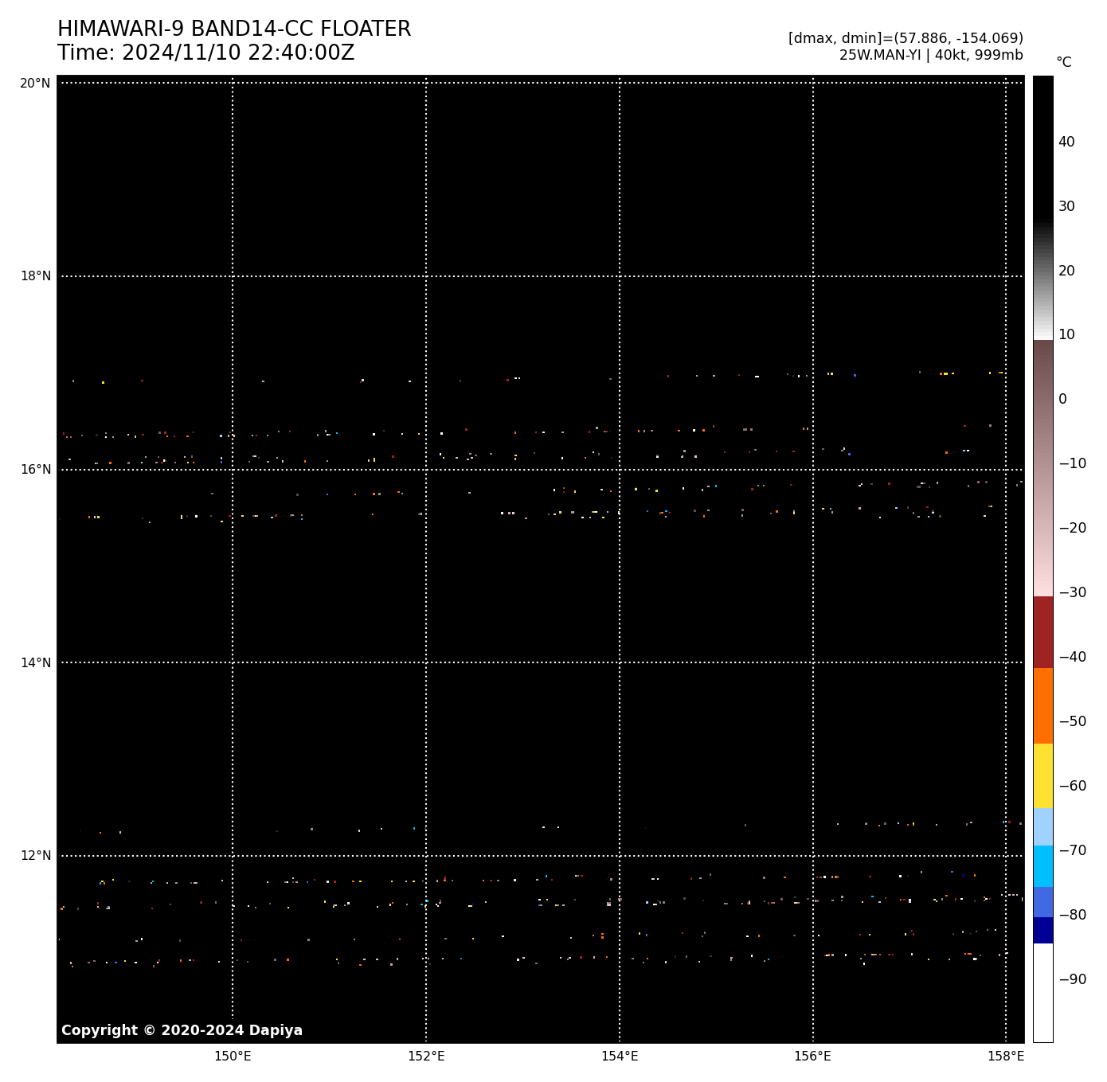Click the 150°E longitude axis label

(233, 1057)
